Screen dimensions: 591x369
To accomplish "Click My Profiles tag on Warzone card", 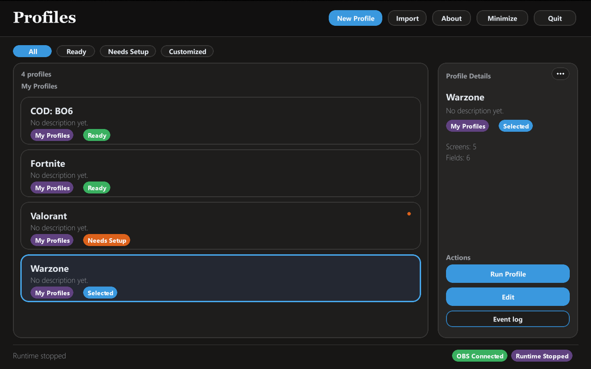I will [52, 293].
